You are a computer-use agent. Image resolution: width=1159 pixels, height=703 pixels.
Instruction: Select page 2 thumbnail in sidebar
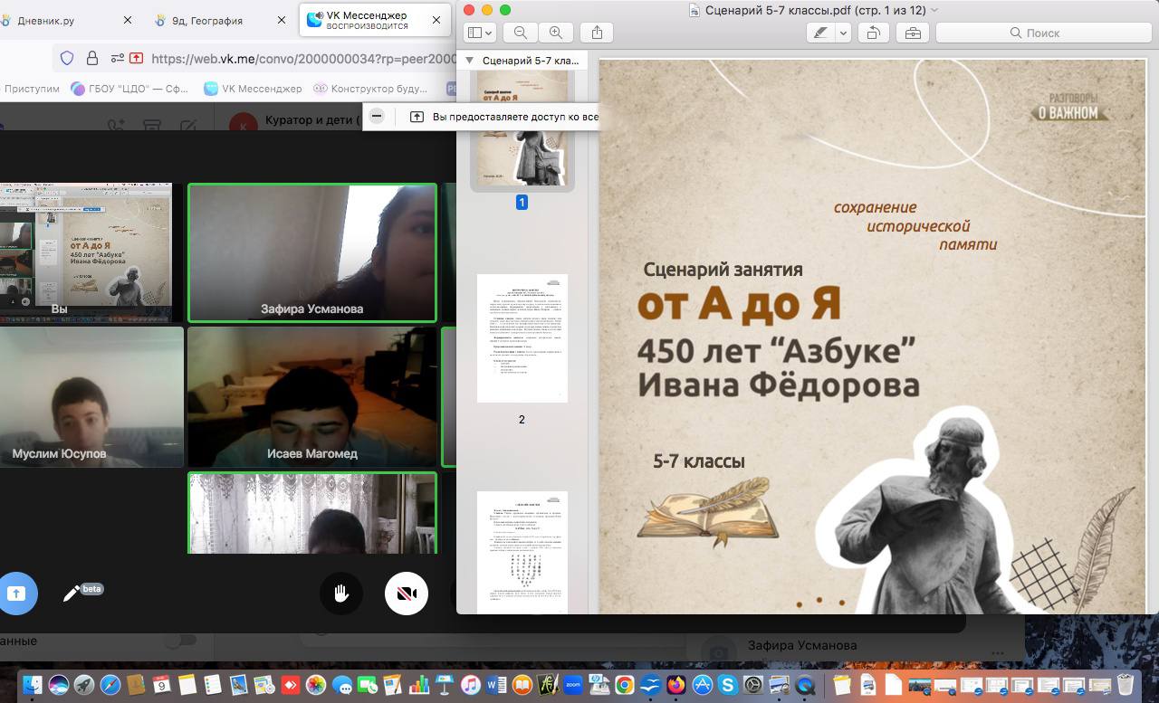click(522, 338)
